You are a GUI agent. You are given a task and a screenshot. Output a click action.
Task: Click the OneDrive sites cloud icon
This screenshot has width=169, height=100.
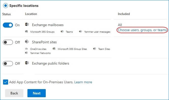point(26,49)
